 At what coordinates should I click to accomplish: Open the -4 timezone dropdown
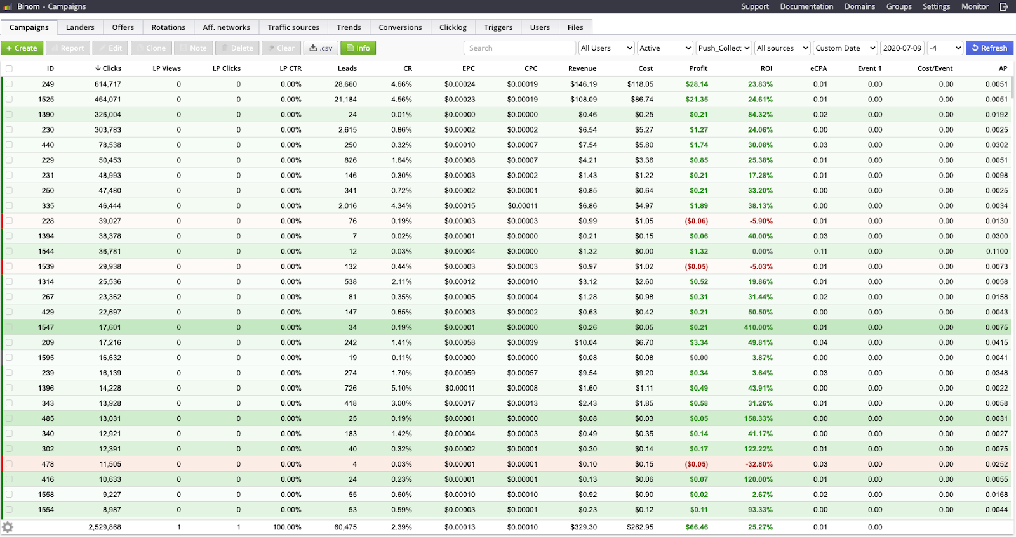pos(945,48)
